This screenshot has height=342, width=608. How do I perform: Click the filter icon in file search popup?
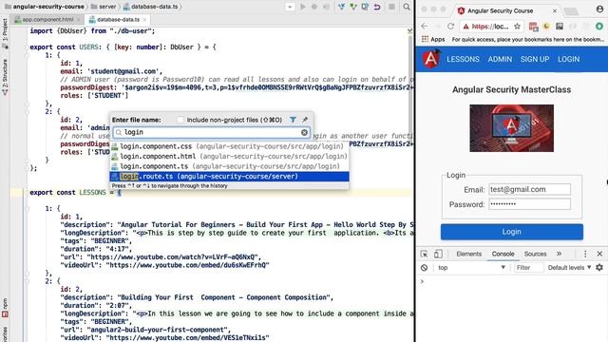tap(294, 120)
